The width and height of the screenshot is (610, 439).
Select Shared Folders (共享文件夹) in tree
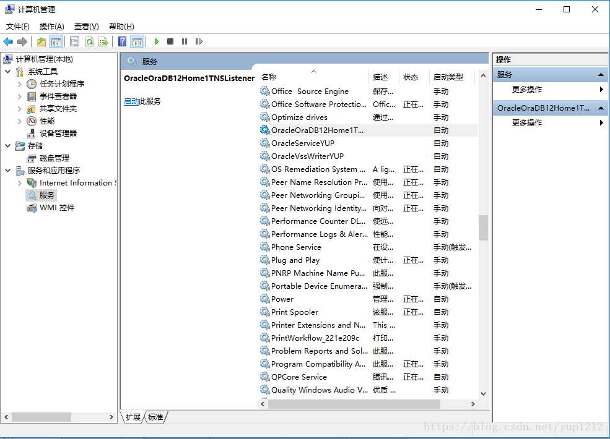tap(58, 109)
